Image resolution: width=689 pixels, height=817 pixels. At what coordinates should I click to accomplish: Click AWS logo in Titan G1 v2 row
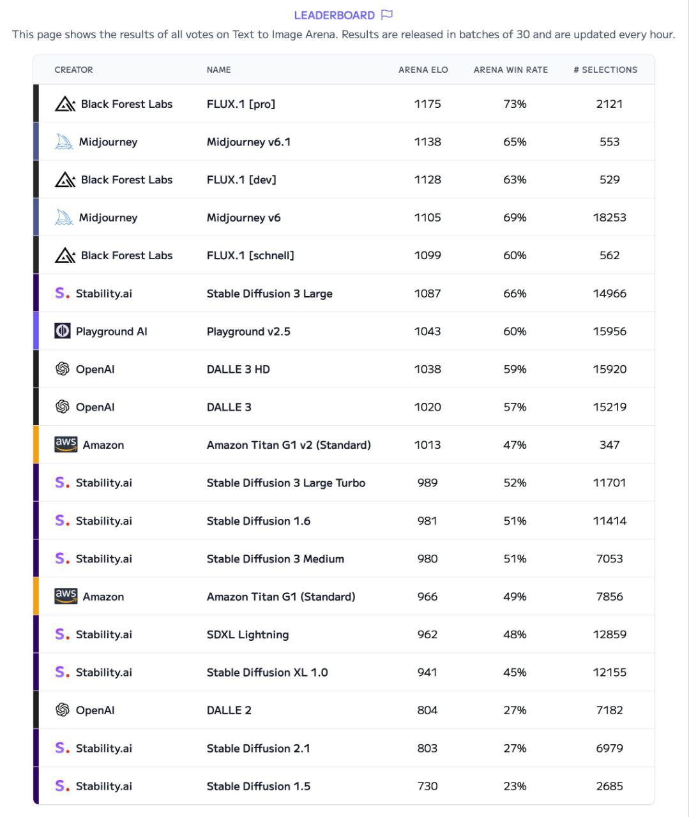pyautogui.click(x=66, y=444)
